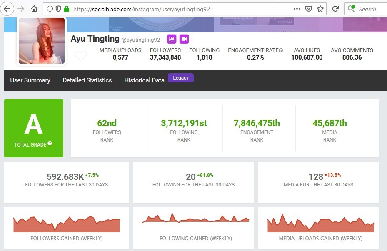The width and height of the screenshot is (387, 251).
Task: Click the 45,687th media rank
Action: (x=330, y=123)
